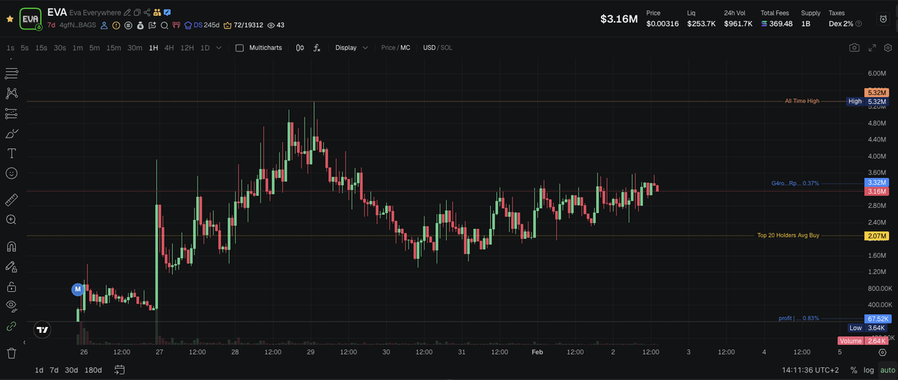The image size is (898, 380).
Task: Toggle stay in drawing mode
Action: tap(11, 266)
